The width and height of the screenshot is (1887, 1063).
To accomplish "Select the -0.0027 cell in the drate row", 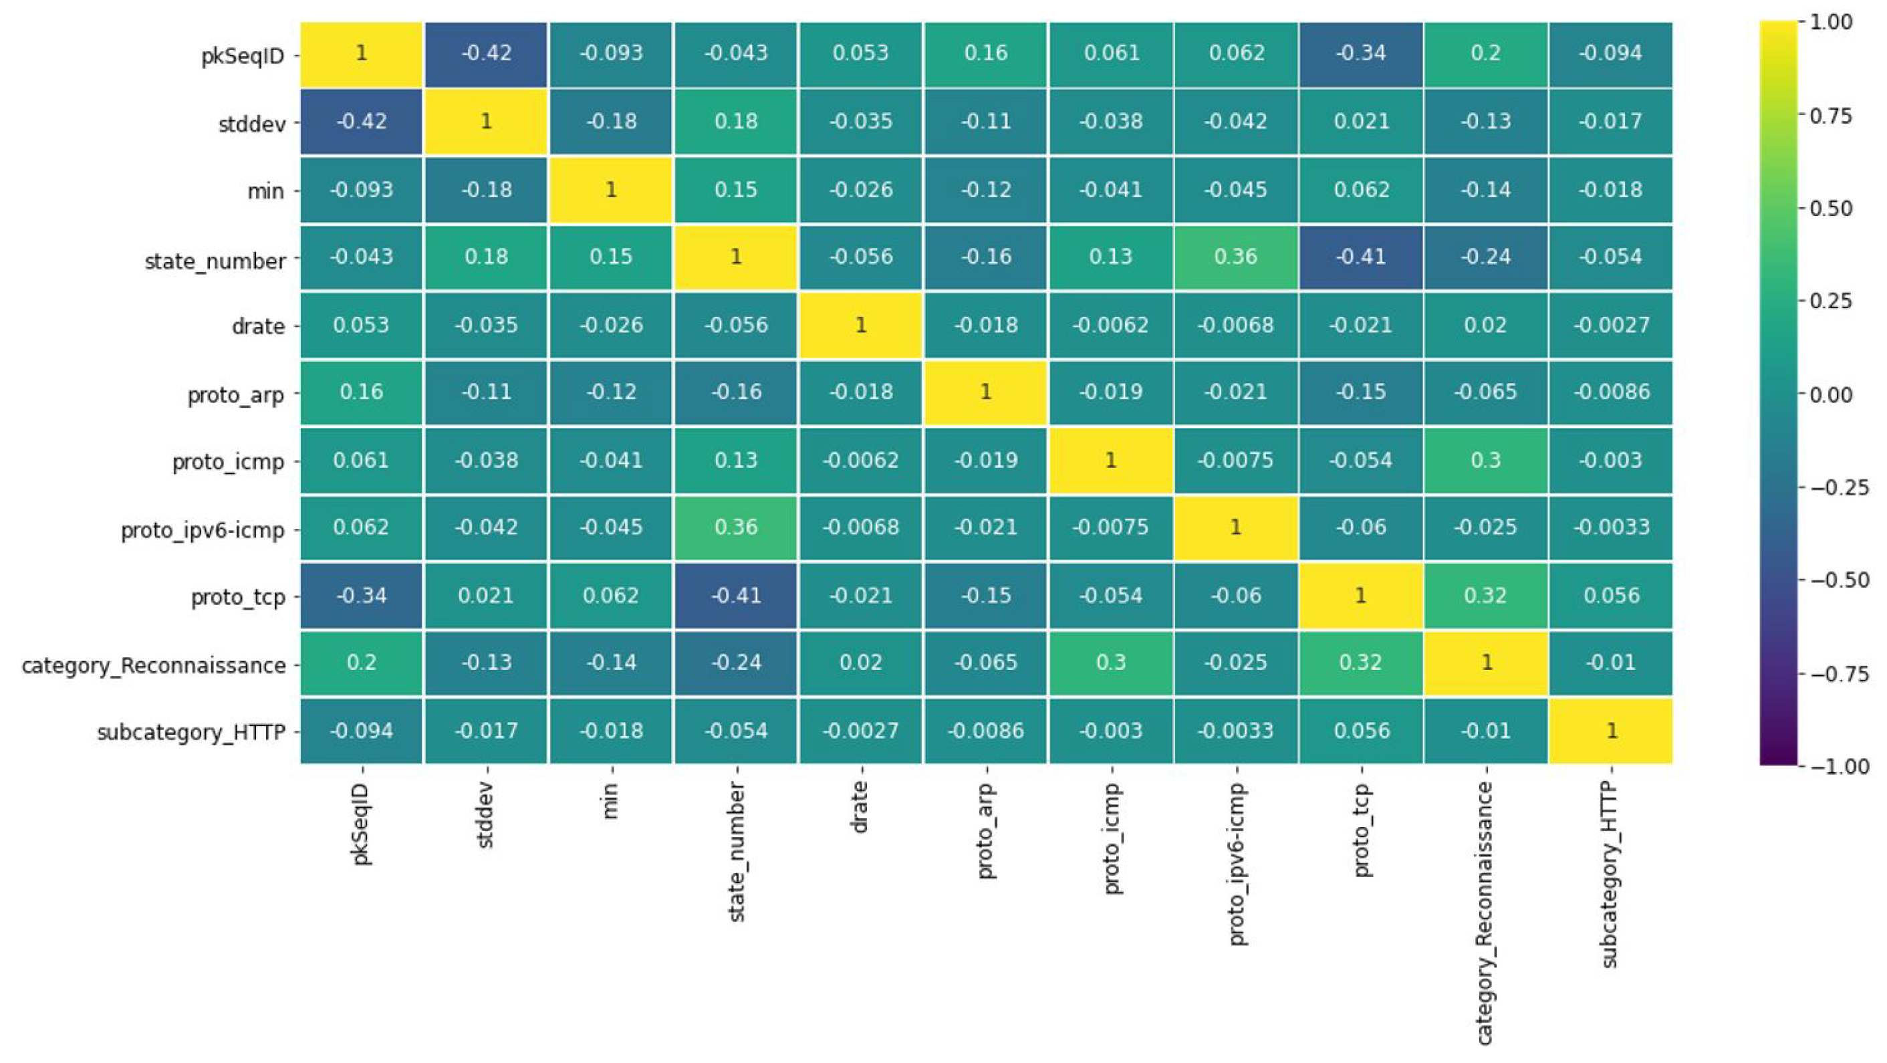I will 1611,324.
